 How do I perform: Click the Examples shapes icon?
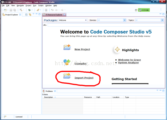(67, 62)
